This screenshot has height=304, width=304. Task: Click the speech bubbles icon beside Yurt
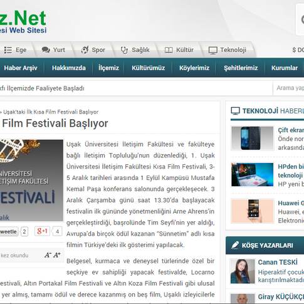click(46, 50)
